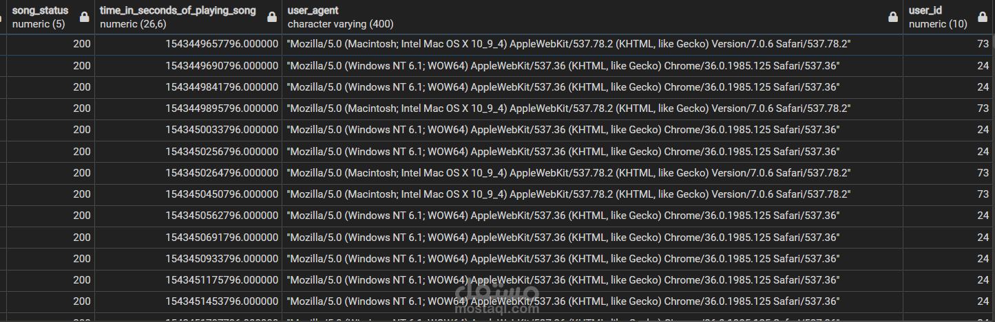This screenshot has width=995, height=322.
Task: Select the time_in_seconds_of_playing_song column header
Action: coord(178,17)
